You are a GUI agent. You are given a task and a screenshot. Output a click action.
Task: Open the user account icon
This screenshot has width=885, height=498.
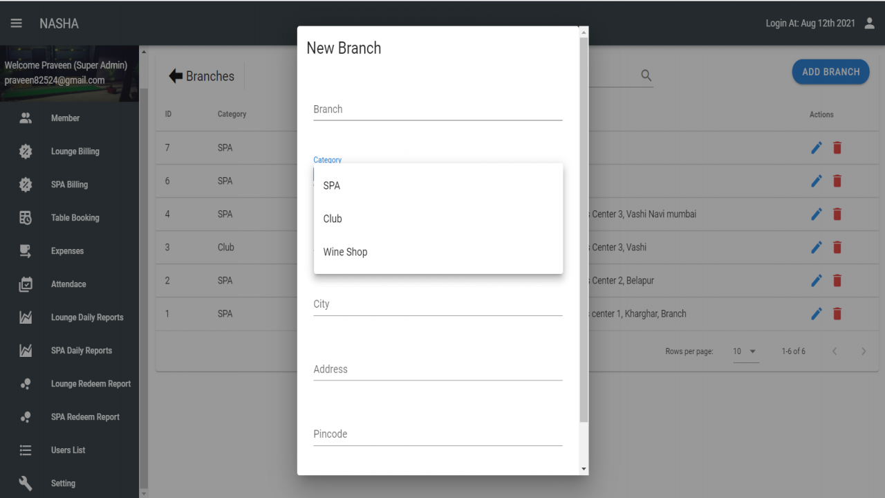click(x=870, y=23)
